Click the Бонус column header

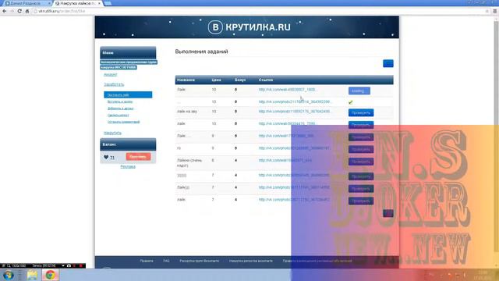(240, 80)
